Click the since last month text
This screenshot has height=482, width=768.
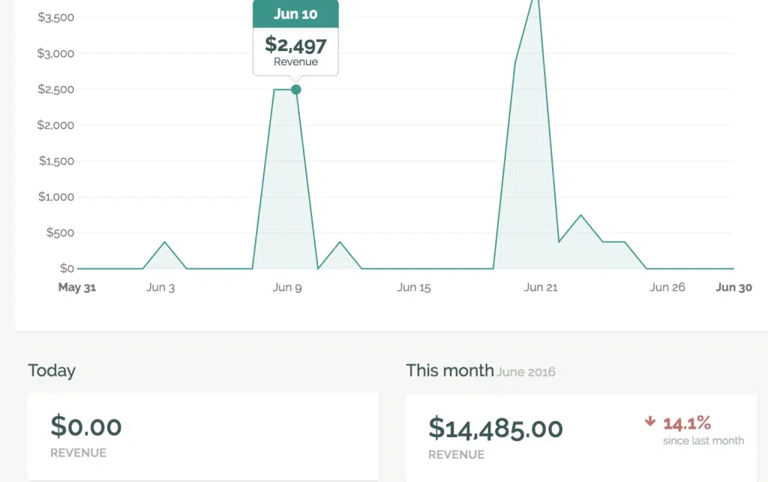(x=703, y=441)
